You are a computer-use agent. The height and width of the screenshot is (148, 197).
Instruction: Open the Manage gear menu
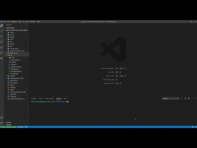[2, 123]
